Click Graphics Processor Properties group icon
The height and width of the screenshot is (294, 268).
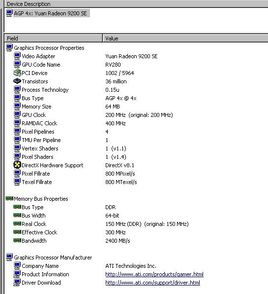[x=9, y=48]
